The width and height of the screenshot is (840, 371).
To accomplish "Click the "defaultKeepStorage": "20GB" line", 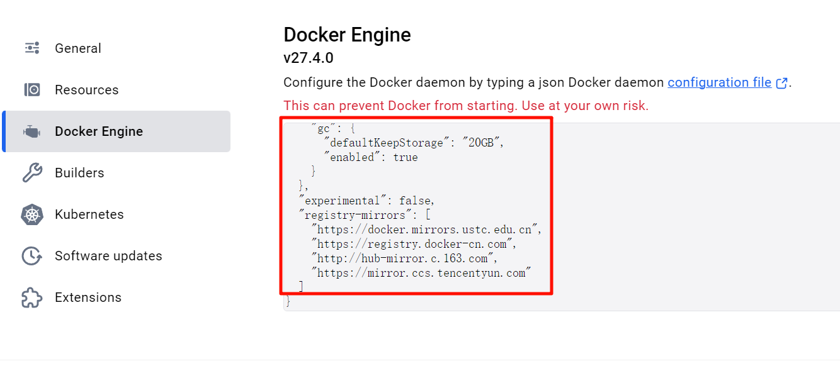I will [x=414, y=143].
